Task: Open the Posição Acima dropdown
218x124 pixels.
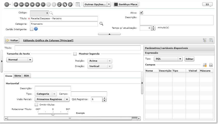Action: 100,61
